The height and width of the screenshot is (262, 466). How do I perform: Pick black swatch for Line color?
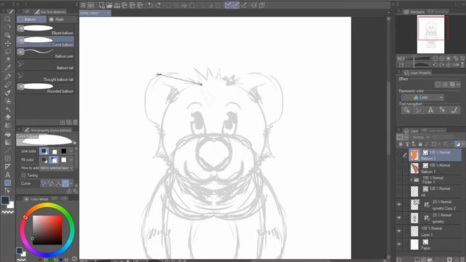coord(63,151)
